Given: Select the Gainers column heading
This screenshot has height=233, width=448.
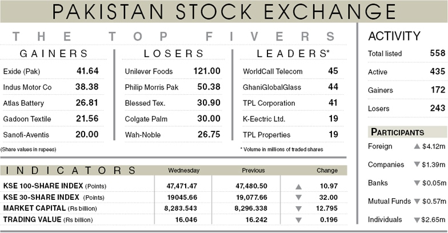Looking at the screenshot, I should pyautogui.click(x=54, y=54).
